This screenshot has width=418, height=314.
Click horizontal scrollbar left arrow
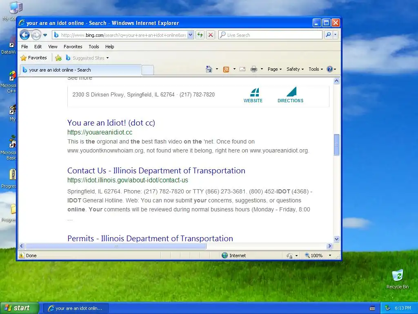[x=22, y=246]
